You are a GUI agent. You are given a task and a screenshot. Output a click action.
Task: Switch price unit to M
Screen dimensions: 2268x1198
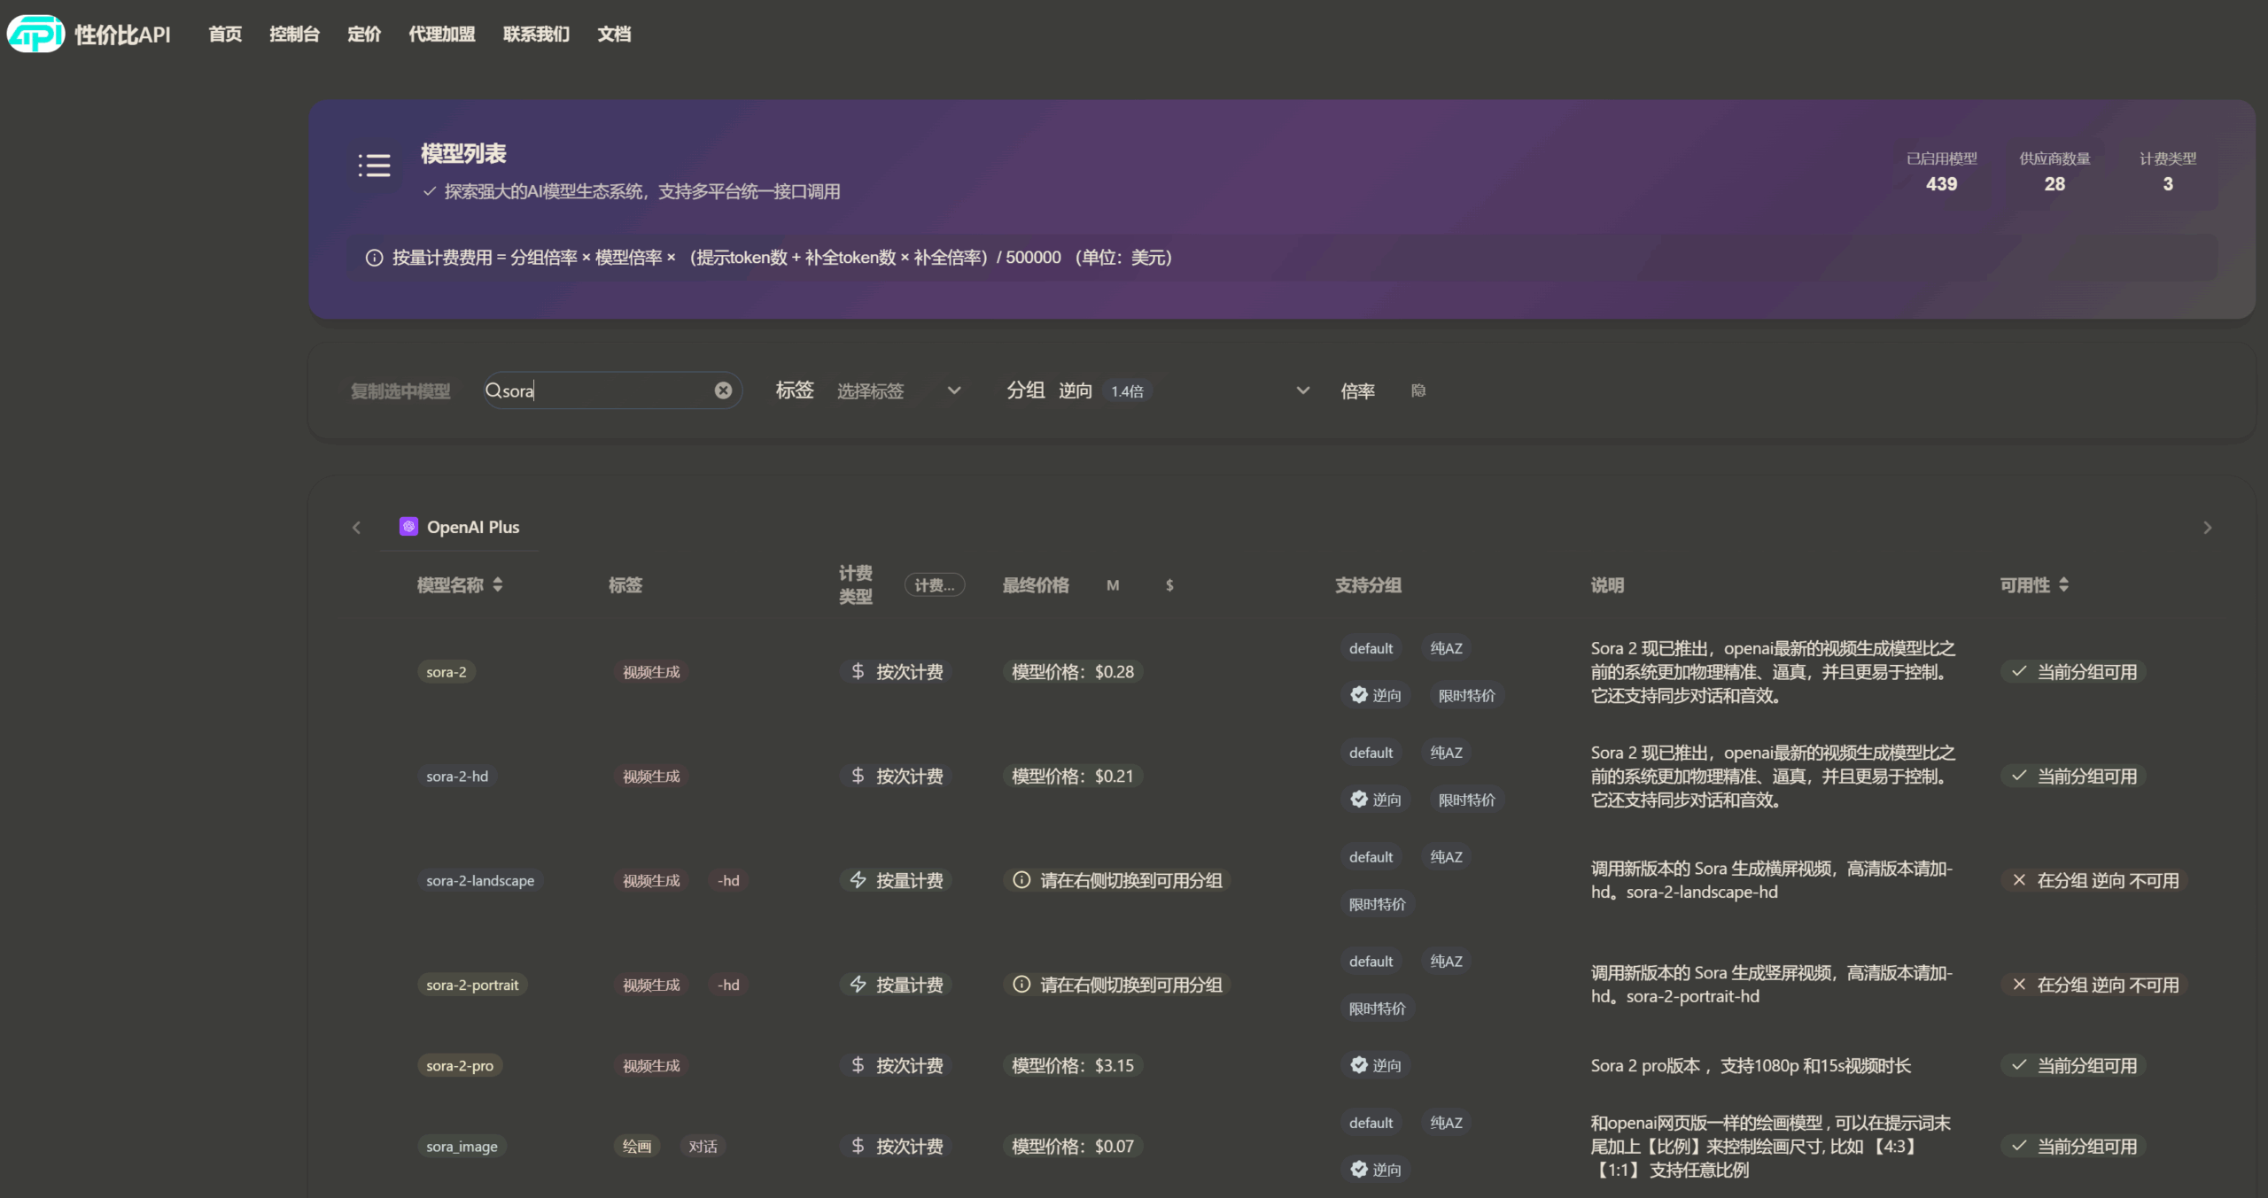click(1114, 584)
